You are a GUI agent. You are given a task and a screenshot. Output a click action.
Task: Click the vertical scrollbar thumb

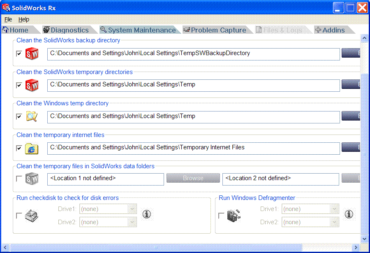tap(364, 154)
